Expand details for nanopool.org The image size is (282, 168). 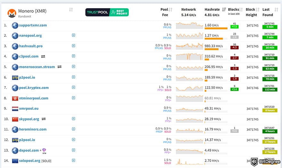click(x=73, y=35)
